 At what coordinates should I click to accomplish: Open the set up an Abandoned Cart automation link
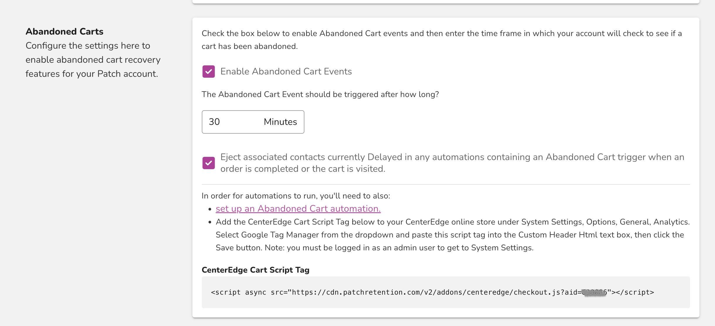298,209
